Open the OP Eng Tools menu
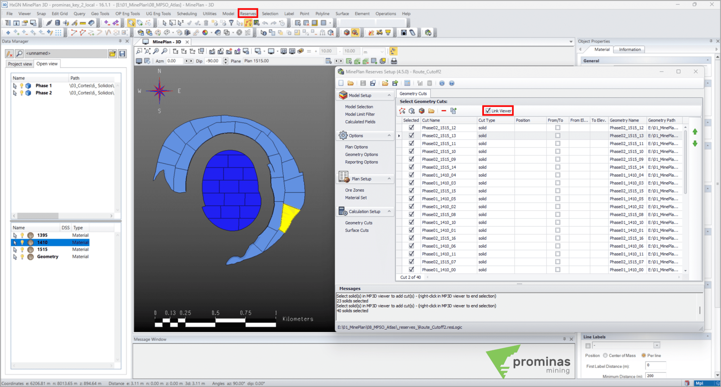The image size is (721, 387). click(127, 14)
